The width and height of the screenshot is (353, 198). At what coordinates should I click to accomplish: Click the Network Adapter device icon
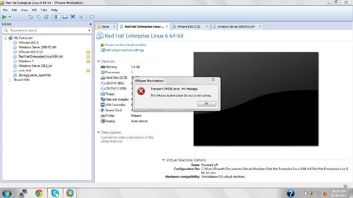(x=103, y=99)
